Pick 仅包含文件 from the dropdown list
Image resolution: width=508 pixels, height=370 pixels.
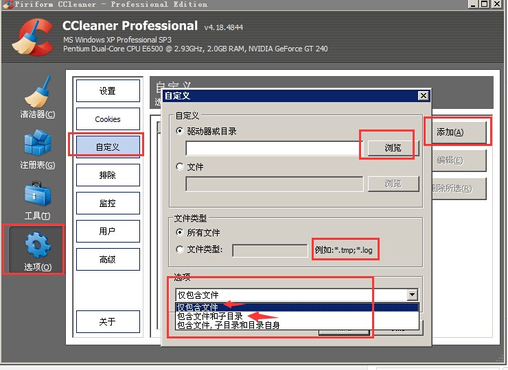coord(198,308)
